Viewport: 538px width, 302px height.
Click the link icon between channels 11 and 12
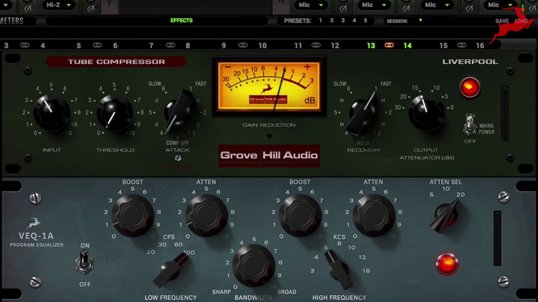(316, 45)
